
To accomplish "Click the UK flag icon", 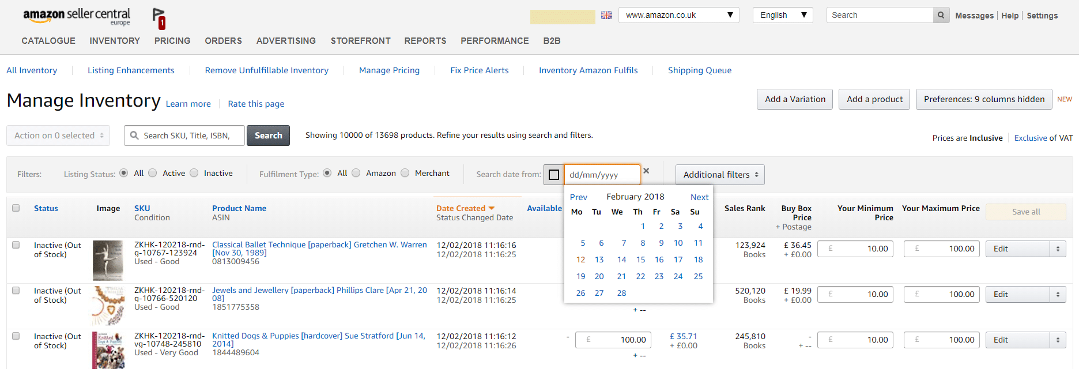I will coord(606,15).
